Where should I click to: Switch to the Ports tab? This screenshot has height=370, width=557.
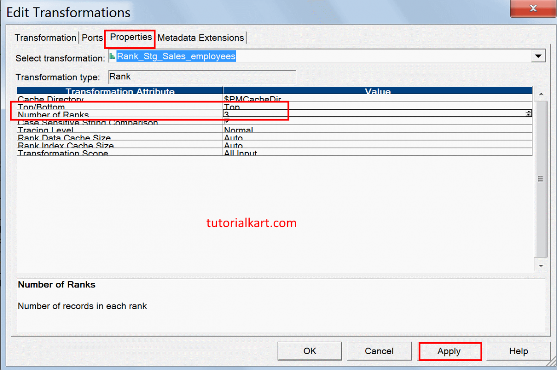point(92,38)
